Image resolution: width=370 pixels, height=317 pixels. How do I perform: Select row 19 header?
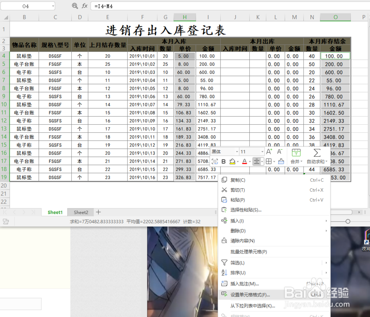tap(4, 177)
